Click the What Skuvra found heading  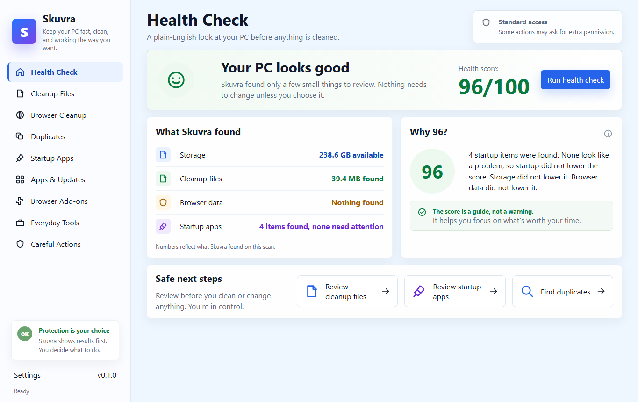(x=198, y=132)
